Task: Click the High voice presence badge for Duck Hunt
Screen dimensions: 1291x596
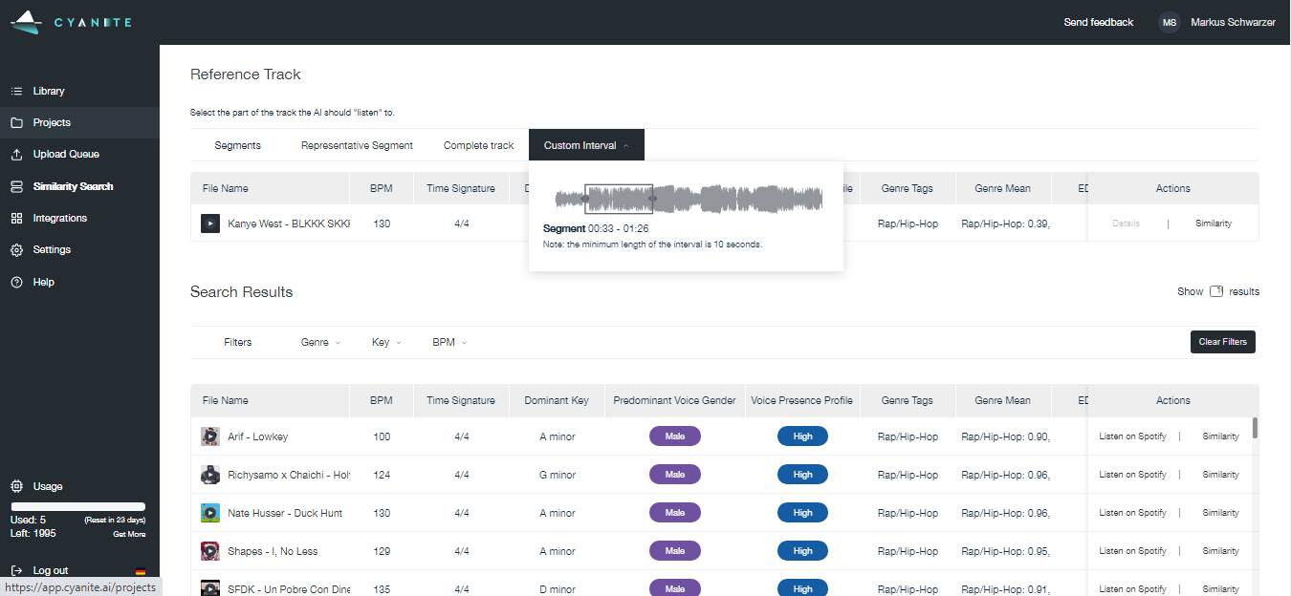Action: tap(802, 512)
